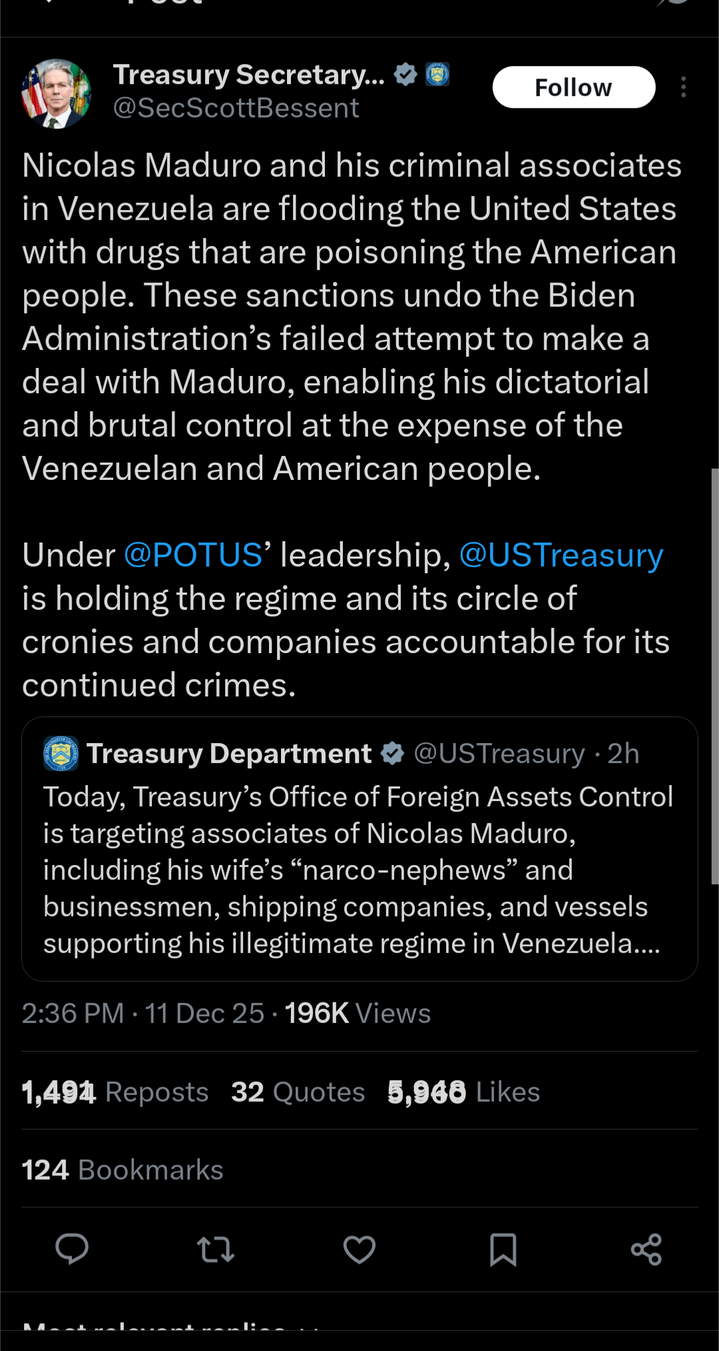Open the three-dot more options menu

click(684, 87)
